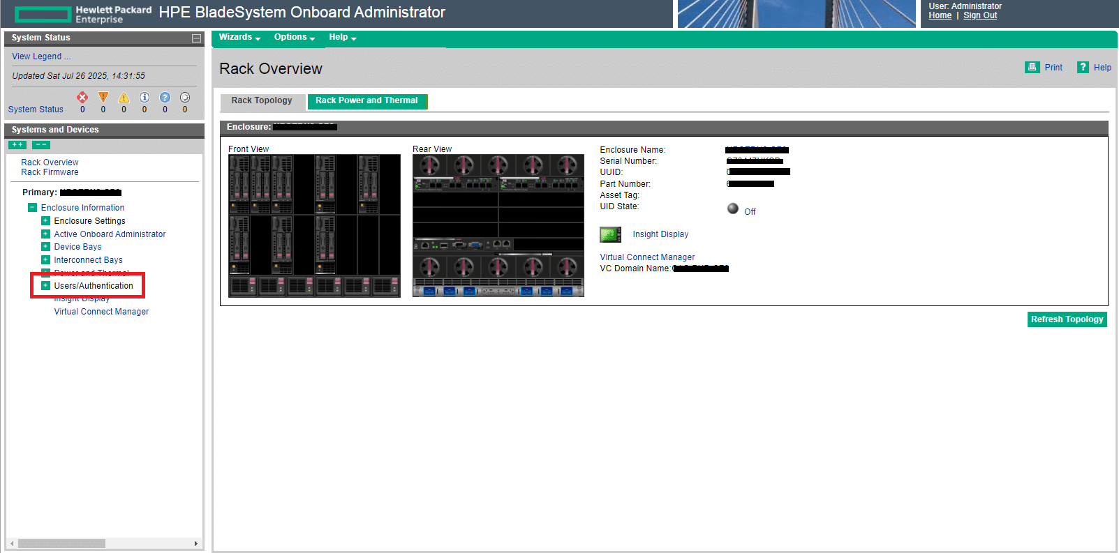Open Virtual Connect Manager link in enclosure details

point(647,257)
